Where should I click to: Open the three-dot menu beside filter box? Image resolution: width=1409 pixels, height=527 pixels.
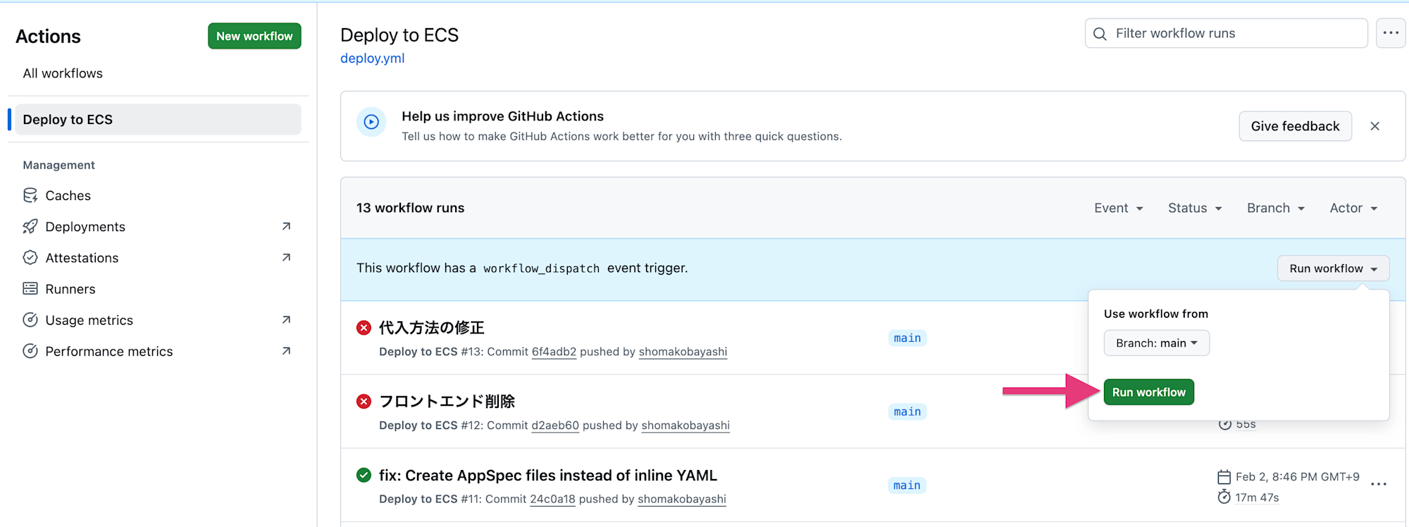point(1390,33)
